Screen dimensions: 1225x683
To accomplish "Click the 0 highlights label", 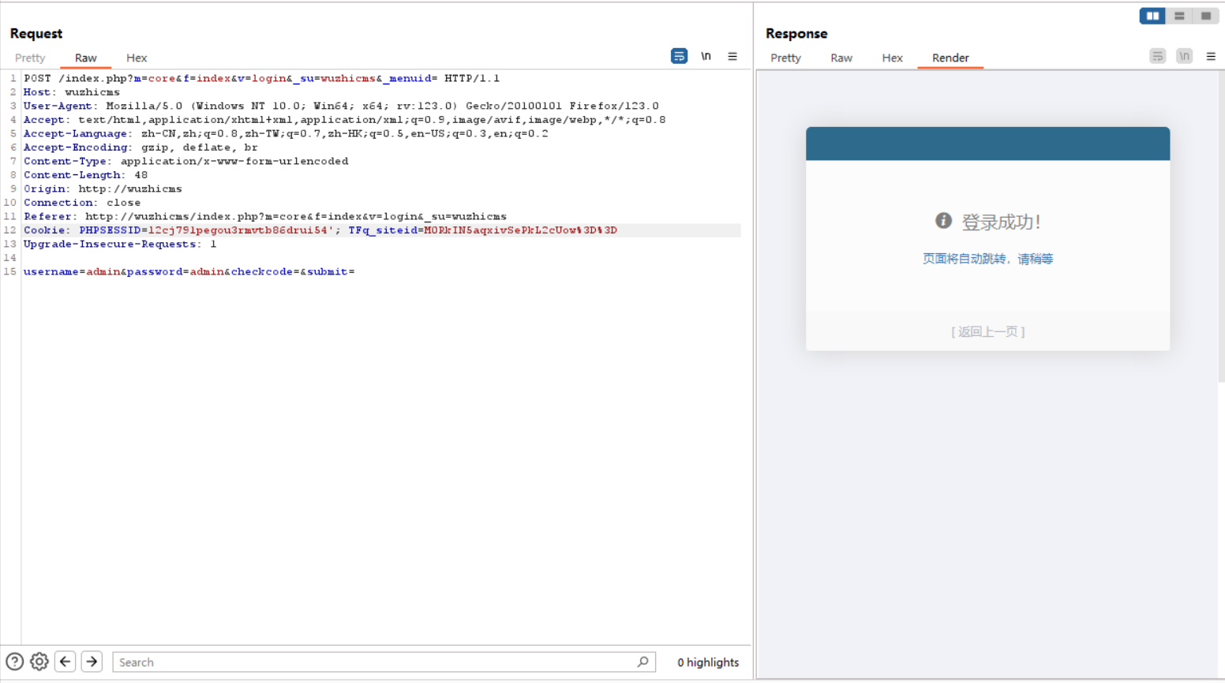I will pyautogui.click(x=708, y=662).
